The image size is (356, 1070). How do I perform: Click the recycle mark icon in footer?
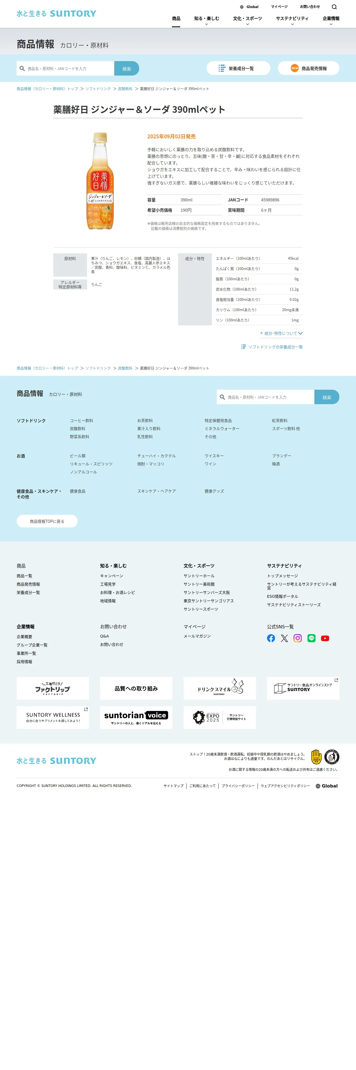332,757
